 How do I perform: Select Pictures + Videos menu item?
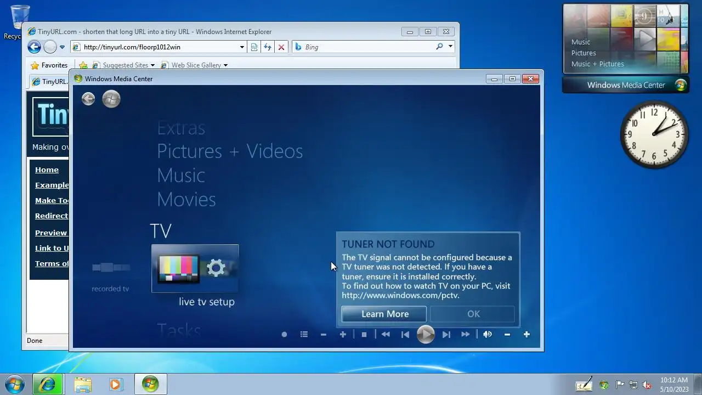pyautogui.click(x=230, y=151)
